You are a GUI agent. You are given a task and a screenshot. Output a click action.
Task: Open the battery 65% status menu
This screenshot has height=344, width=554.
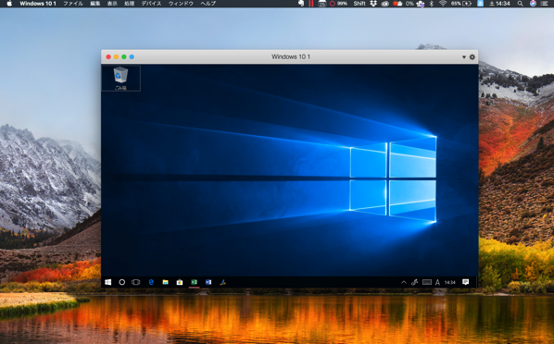461,4
